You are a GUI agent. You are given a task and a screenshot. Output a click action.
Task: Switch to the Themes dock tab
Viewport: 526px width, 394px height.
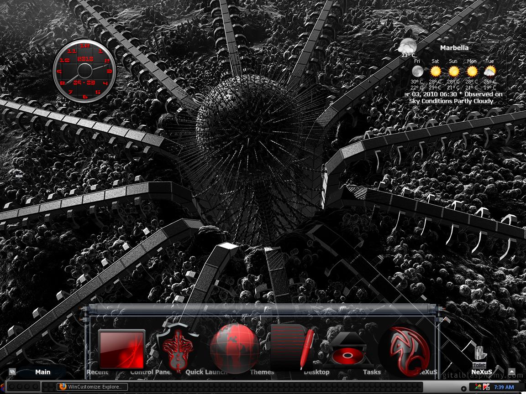[262, 372]
